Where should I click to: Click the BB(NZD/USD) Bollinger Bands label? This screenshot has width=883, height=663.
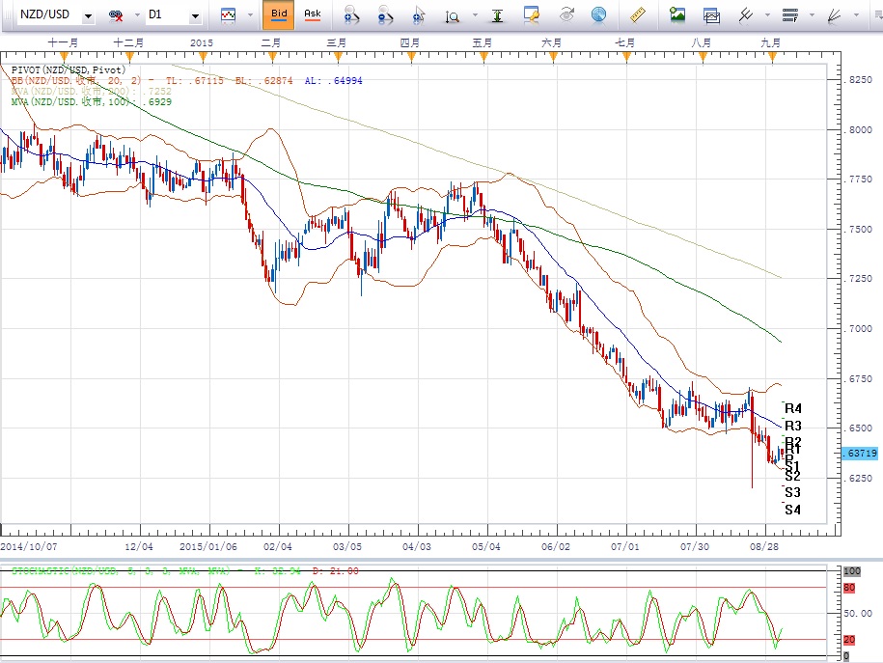75,80
